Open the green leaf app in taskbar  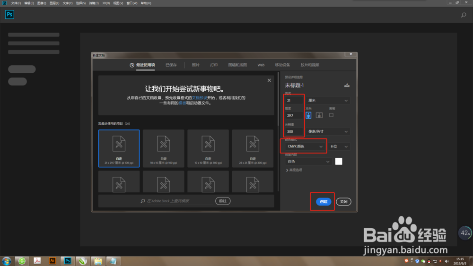click(x=83, y=261)
